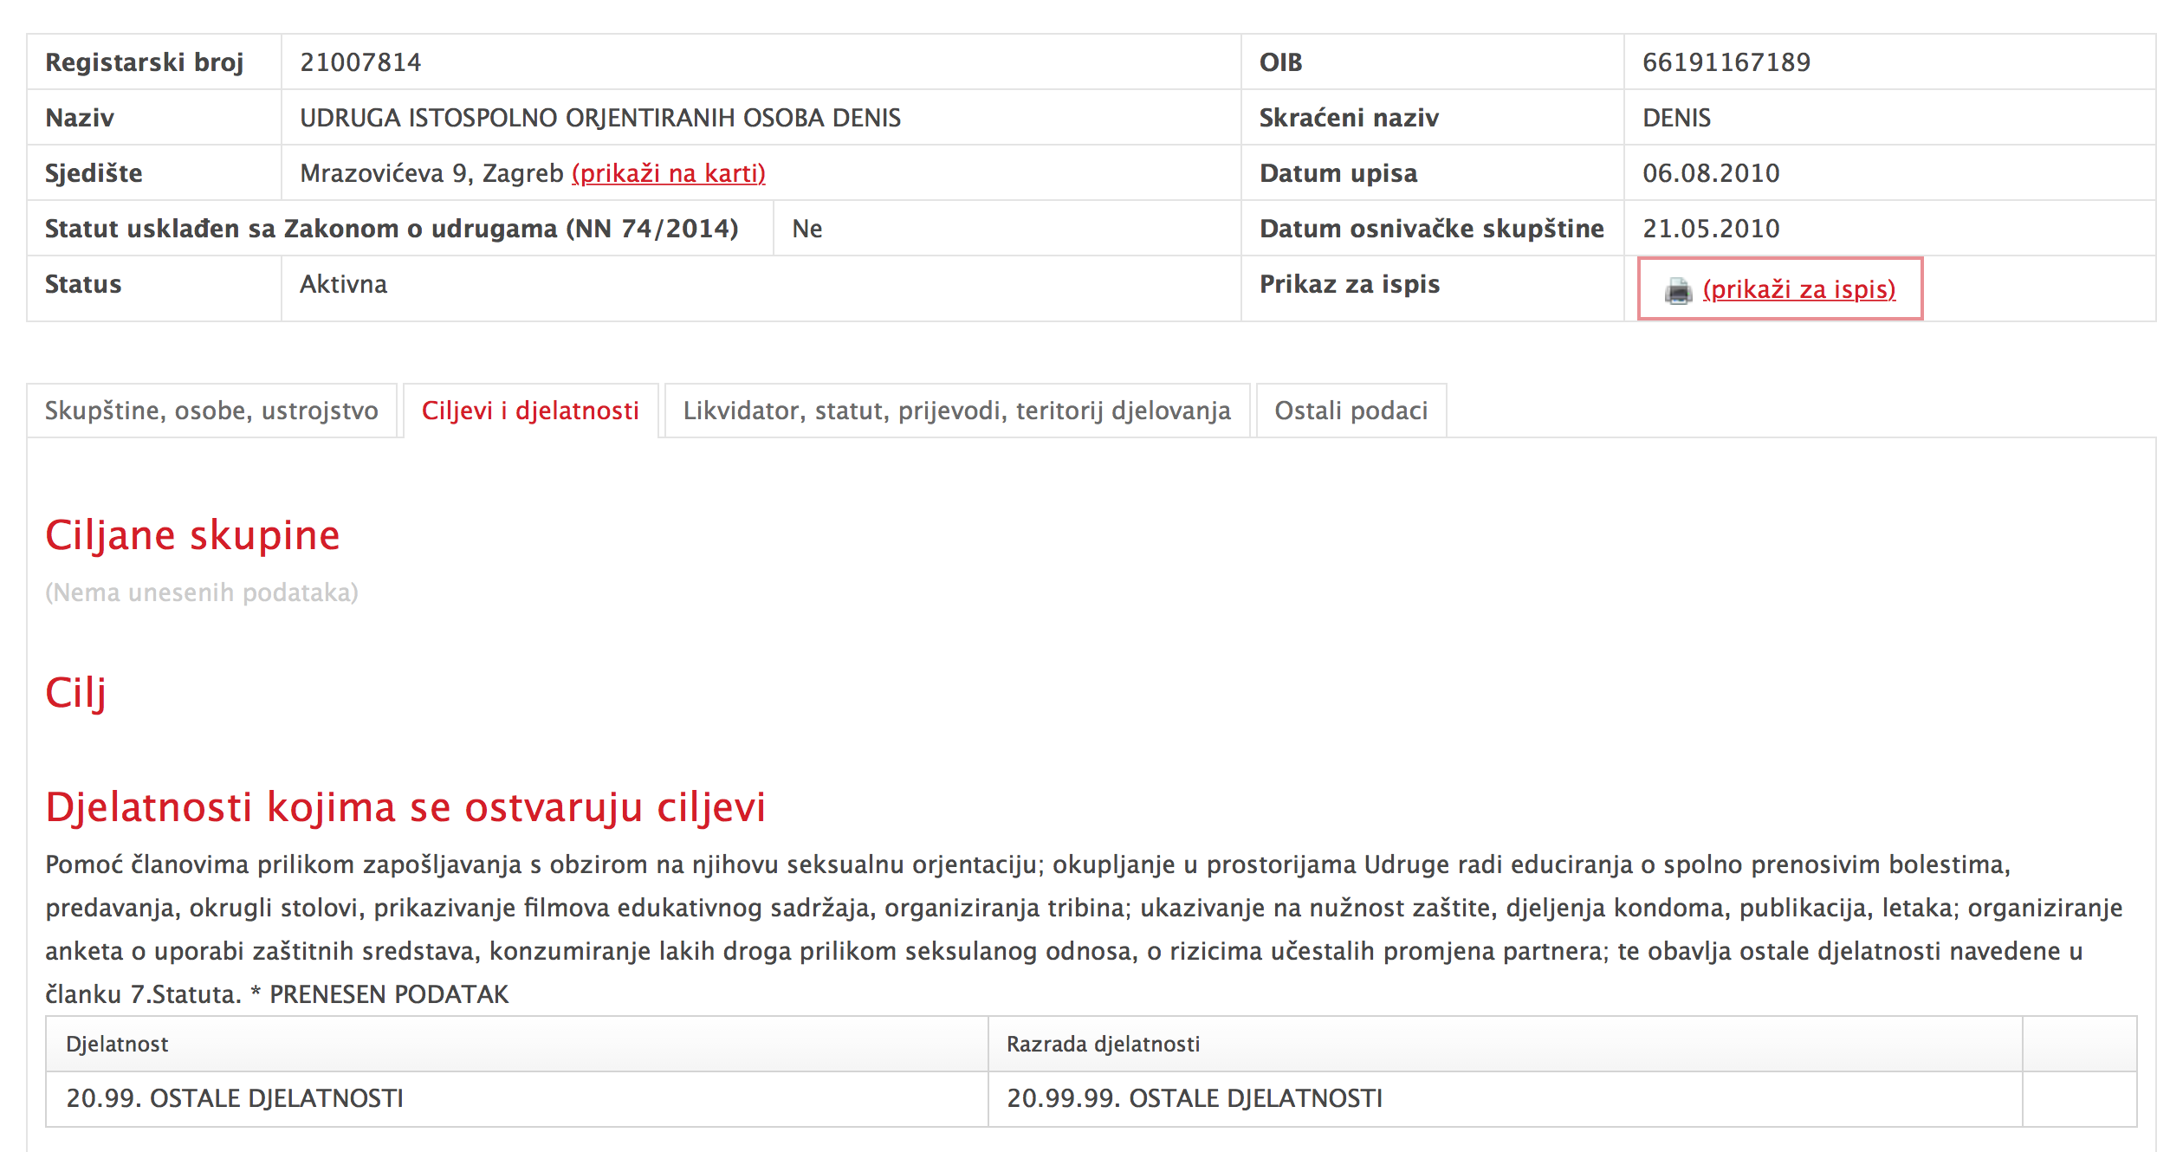Open the 'prikaži na karti' map link
This screenshot has width=2157, height=1152.
[668, 173]
